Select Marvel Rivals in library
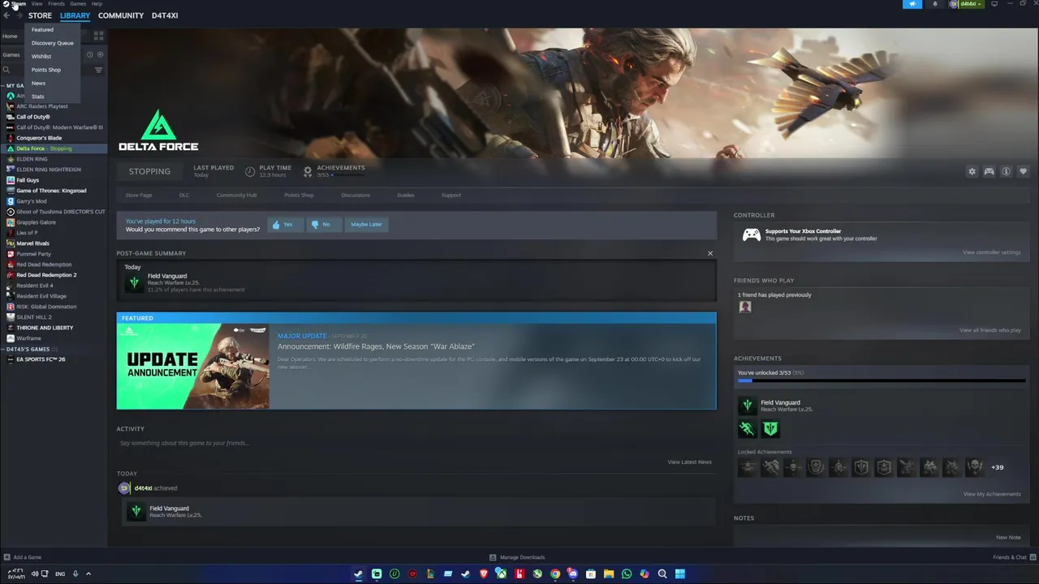 (x=32, y=243)
